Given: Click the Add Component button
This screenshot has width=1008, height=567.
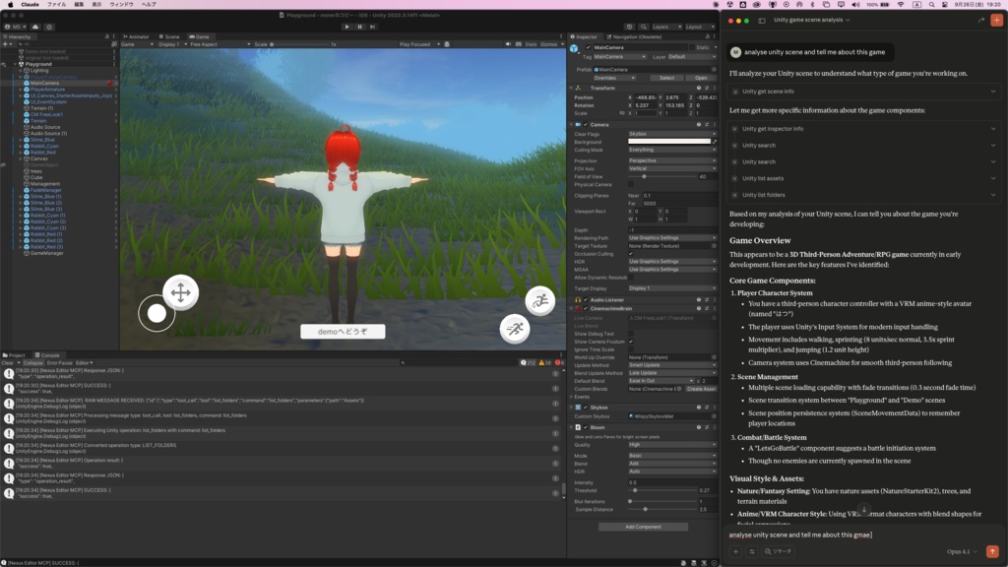Looking at the screenshot, I should pyautogui.click(x=644, y=527).
